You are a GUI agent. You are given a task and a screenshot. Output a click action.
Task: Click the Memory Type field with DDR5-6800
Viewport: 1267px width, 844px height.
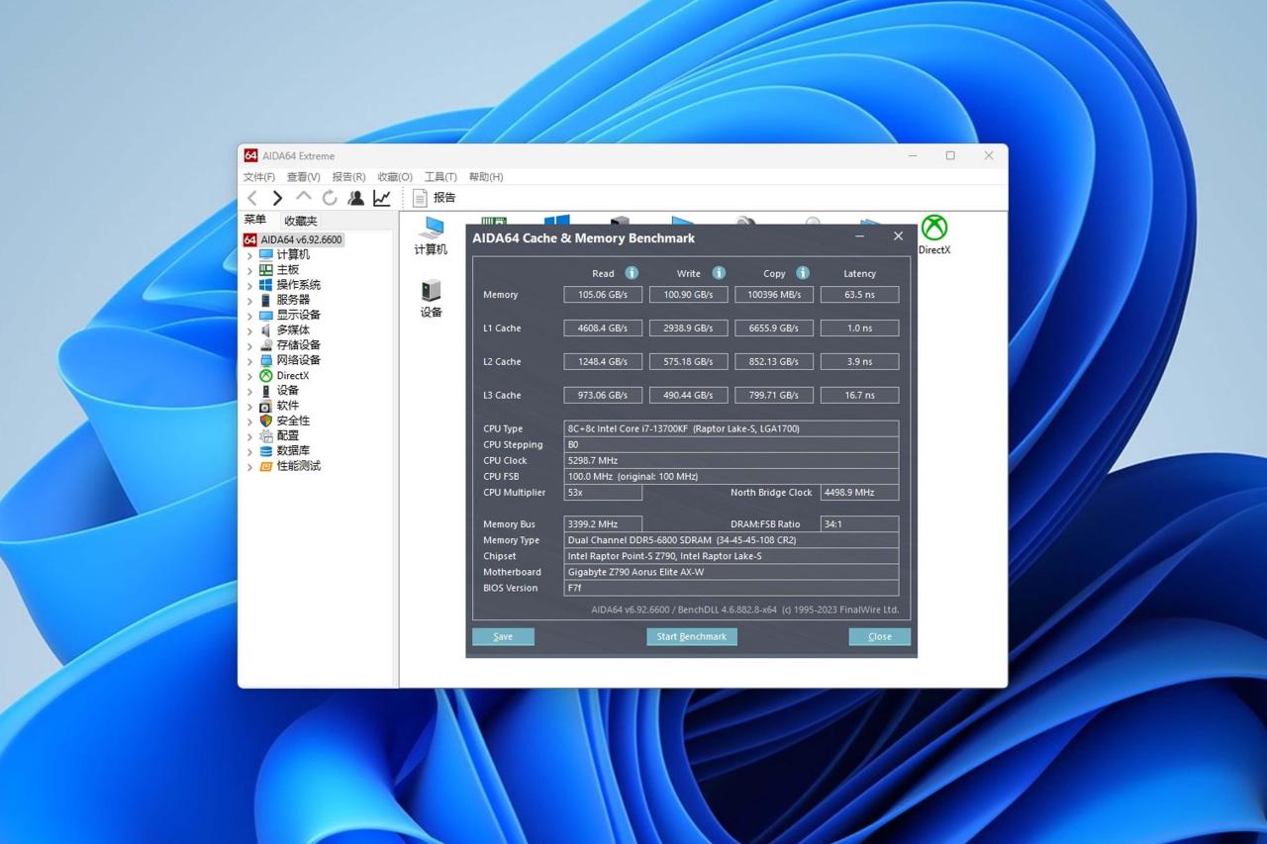[x=731, y=540]
